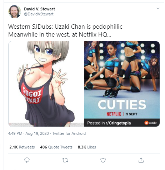Click the David V. Stewart display name
The image size is (165, 170).
tap(39, 9)
